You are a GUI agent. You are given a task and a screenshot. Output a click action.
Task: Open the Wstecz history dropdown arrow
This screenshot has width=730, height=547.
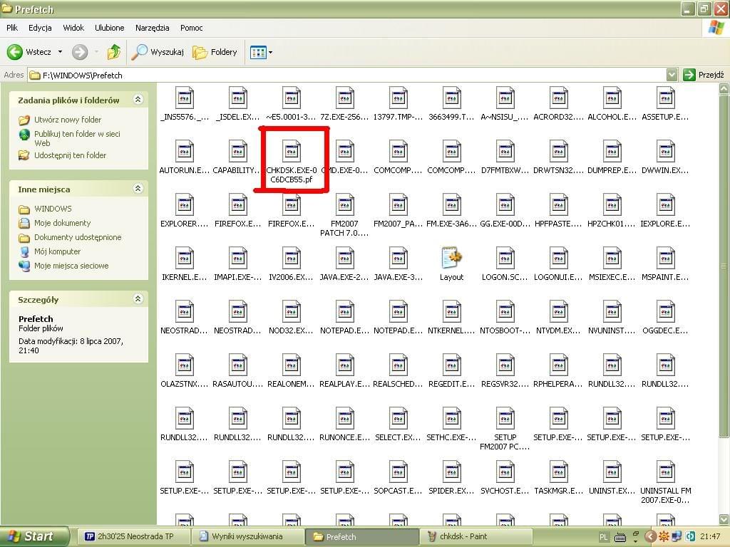pos(60,52)
